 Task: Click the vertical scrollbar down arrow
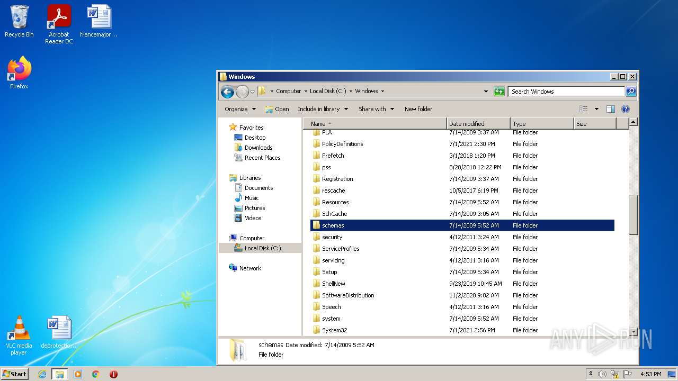(x=633, y=332)
